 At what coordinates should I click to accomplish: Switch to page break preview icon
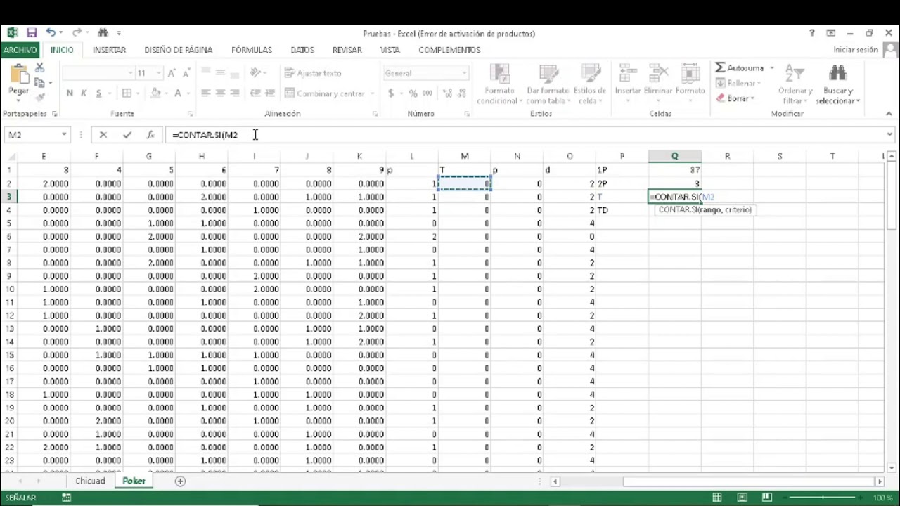tap(767, 498)
